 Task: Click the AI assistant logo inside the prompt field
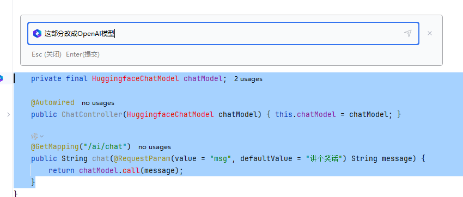point(37,34)
